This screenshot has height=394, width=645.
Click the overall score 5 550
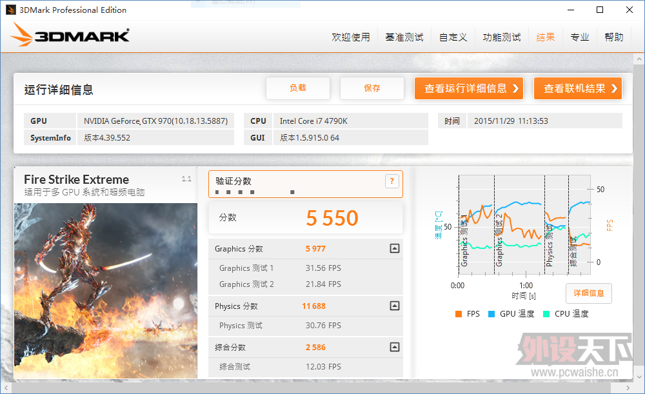pos(332,218)
